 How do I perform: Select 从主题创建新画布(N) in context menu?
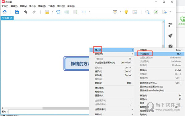click(112, 62)
